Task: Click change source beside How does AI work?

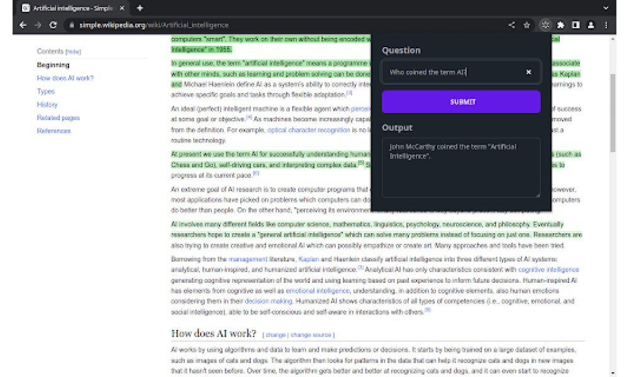Action: (311, 335)
